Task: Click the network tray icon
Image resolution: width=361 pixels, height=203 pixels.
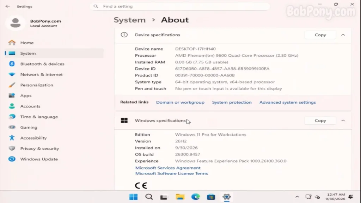Action: [x=308, y=197]
